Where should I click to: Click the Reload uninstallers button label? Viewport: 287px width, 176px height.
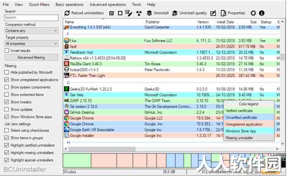tap(88, 13)
